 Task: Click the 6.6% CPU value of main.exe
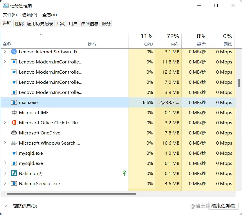[148, 103]
